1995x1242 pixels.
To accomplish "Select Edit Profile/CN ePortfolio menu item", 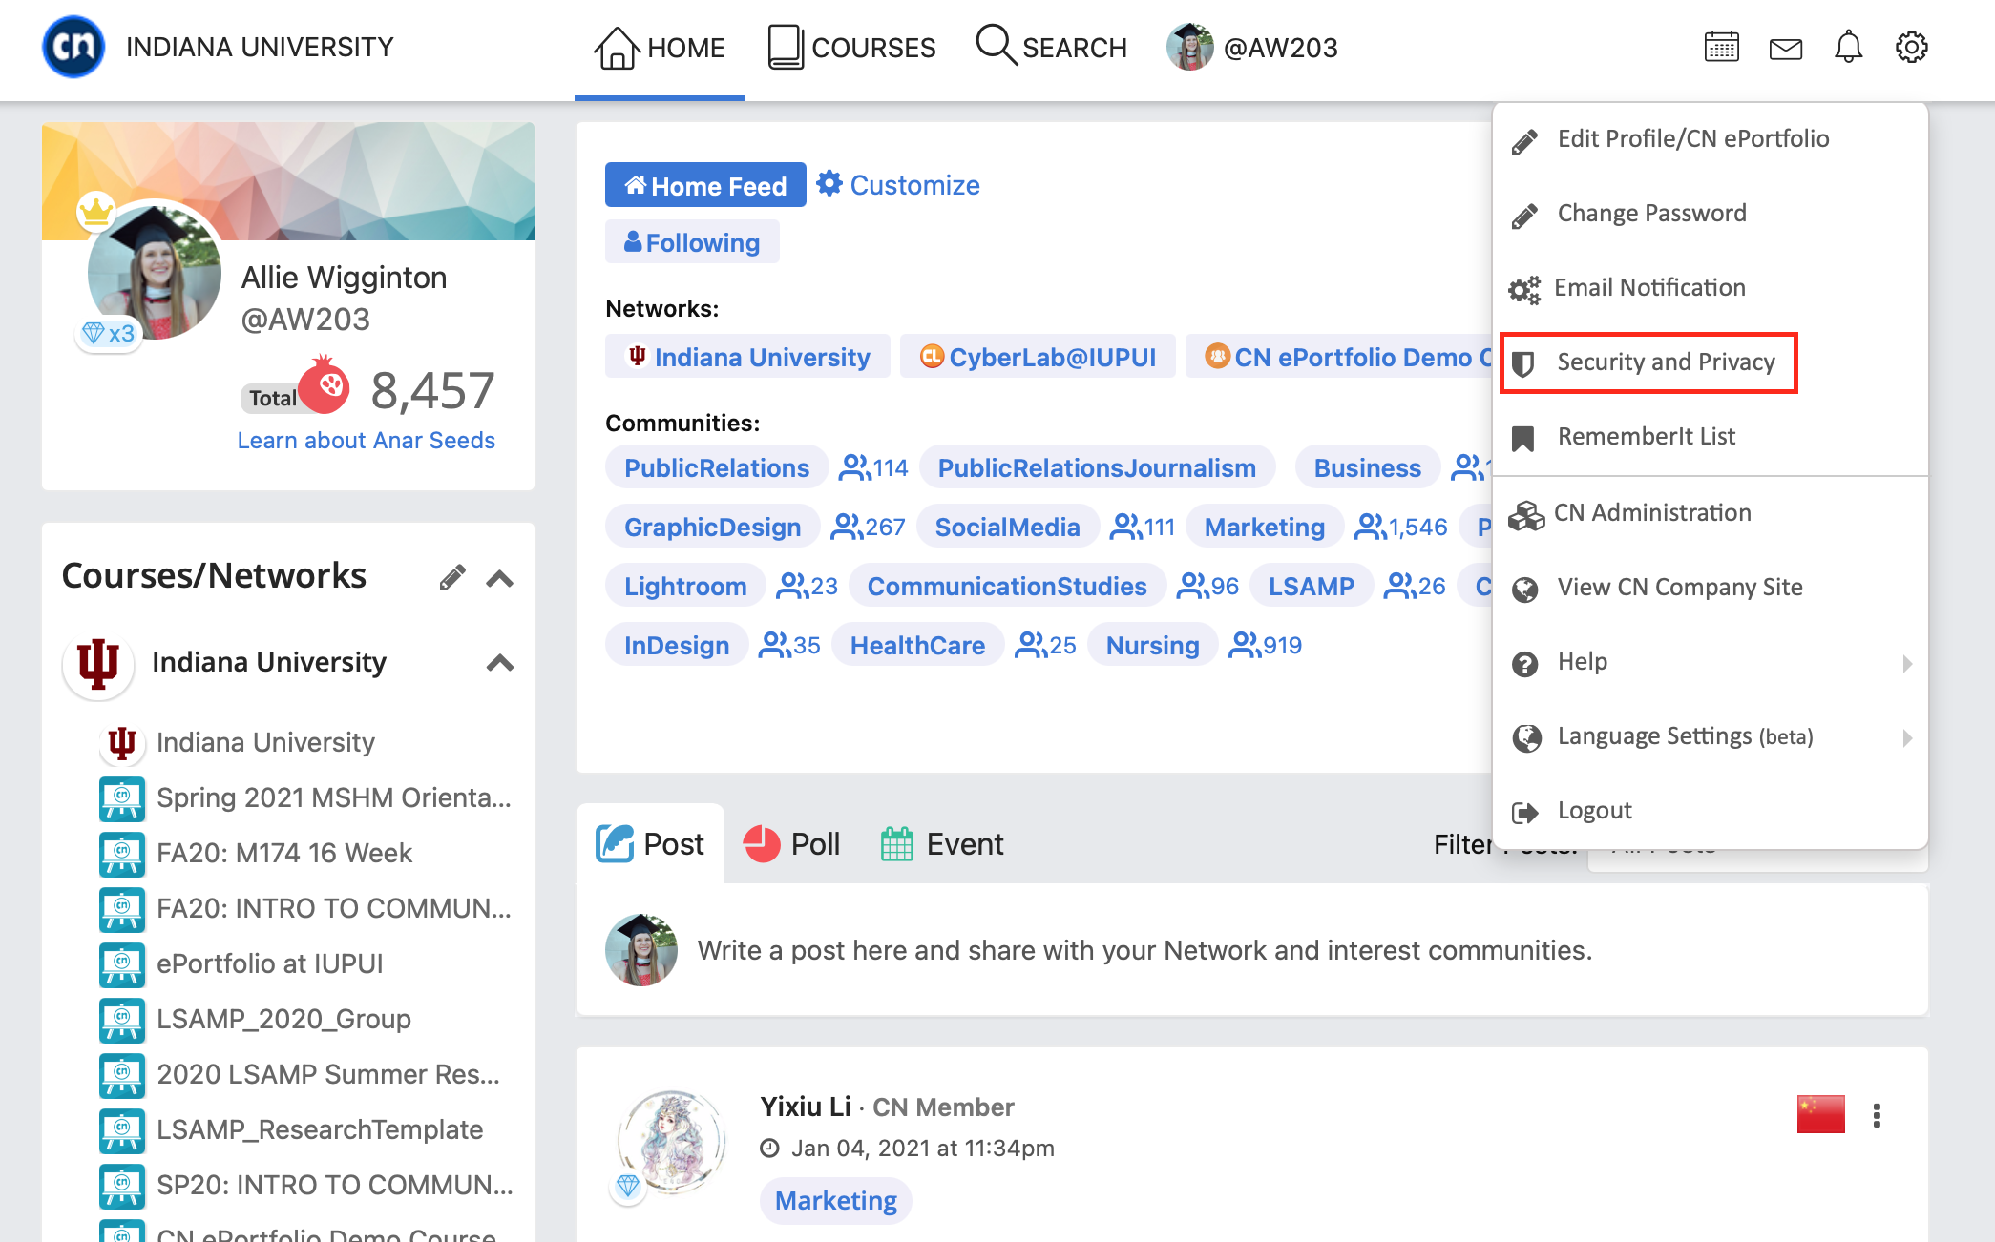I will pos(1710,139).
